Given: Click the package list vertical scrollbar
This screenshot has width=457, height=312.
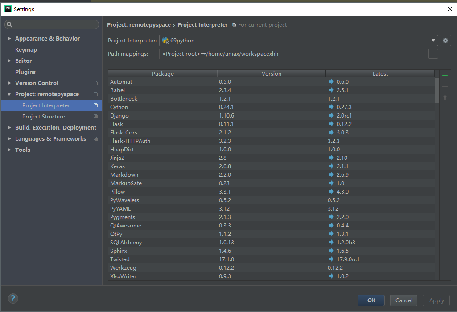Looking at the screenshot, I should tap(436, 90).
